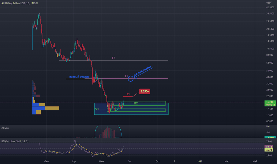Select the 34.5000 price axis label
The height and width of the screenshot is (164, 277).
[270, 14]
